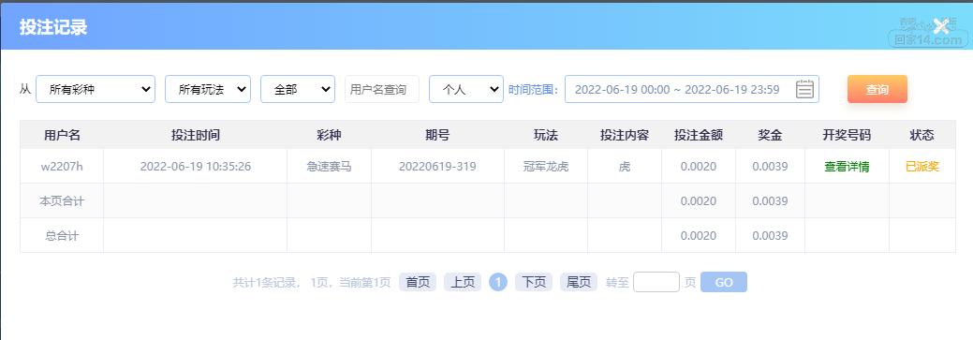The height and width of the screenshot is (340, 973).
Task: Click the username w2207h cell
Action: [x=62, y=167]
